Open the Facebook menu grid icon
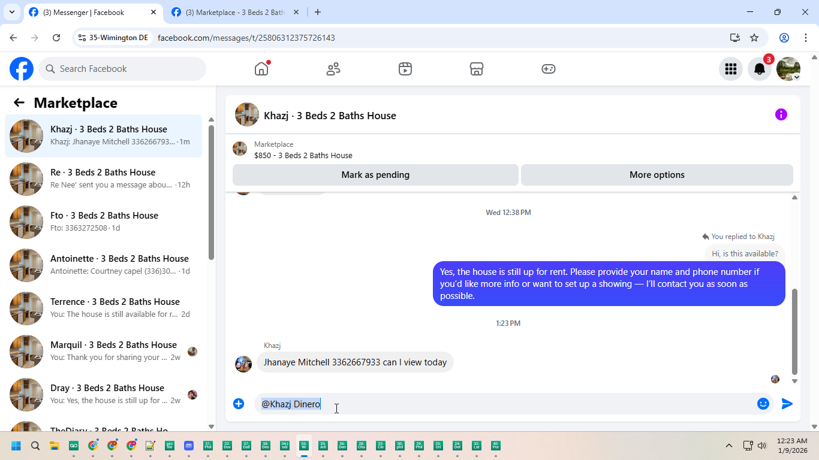819x460 pixels. pyautogui.click(x=730, y=69)
